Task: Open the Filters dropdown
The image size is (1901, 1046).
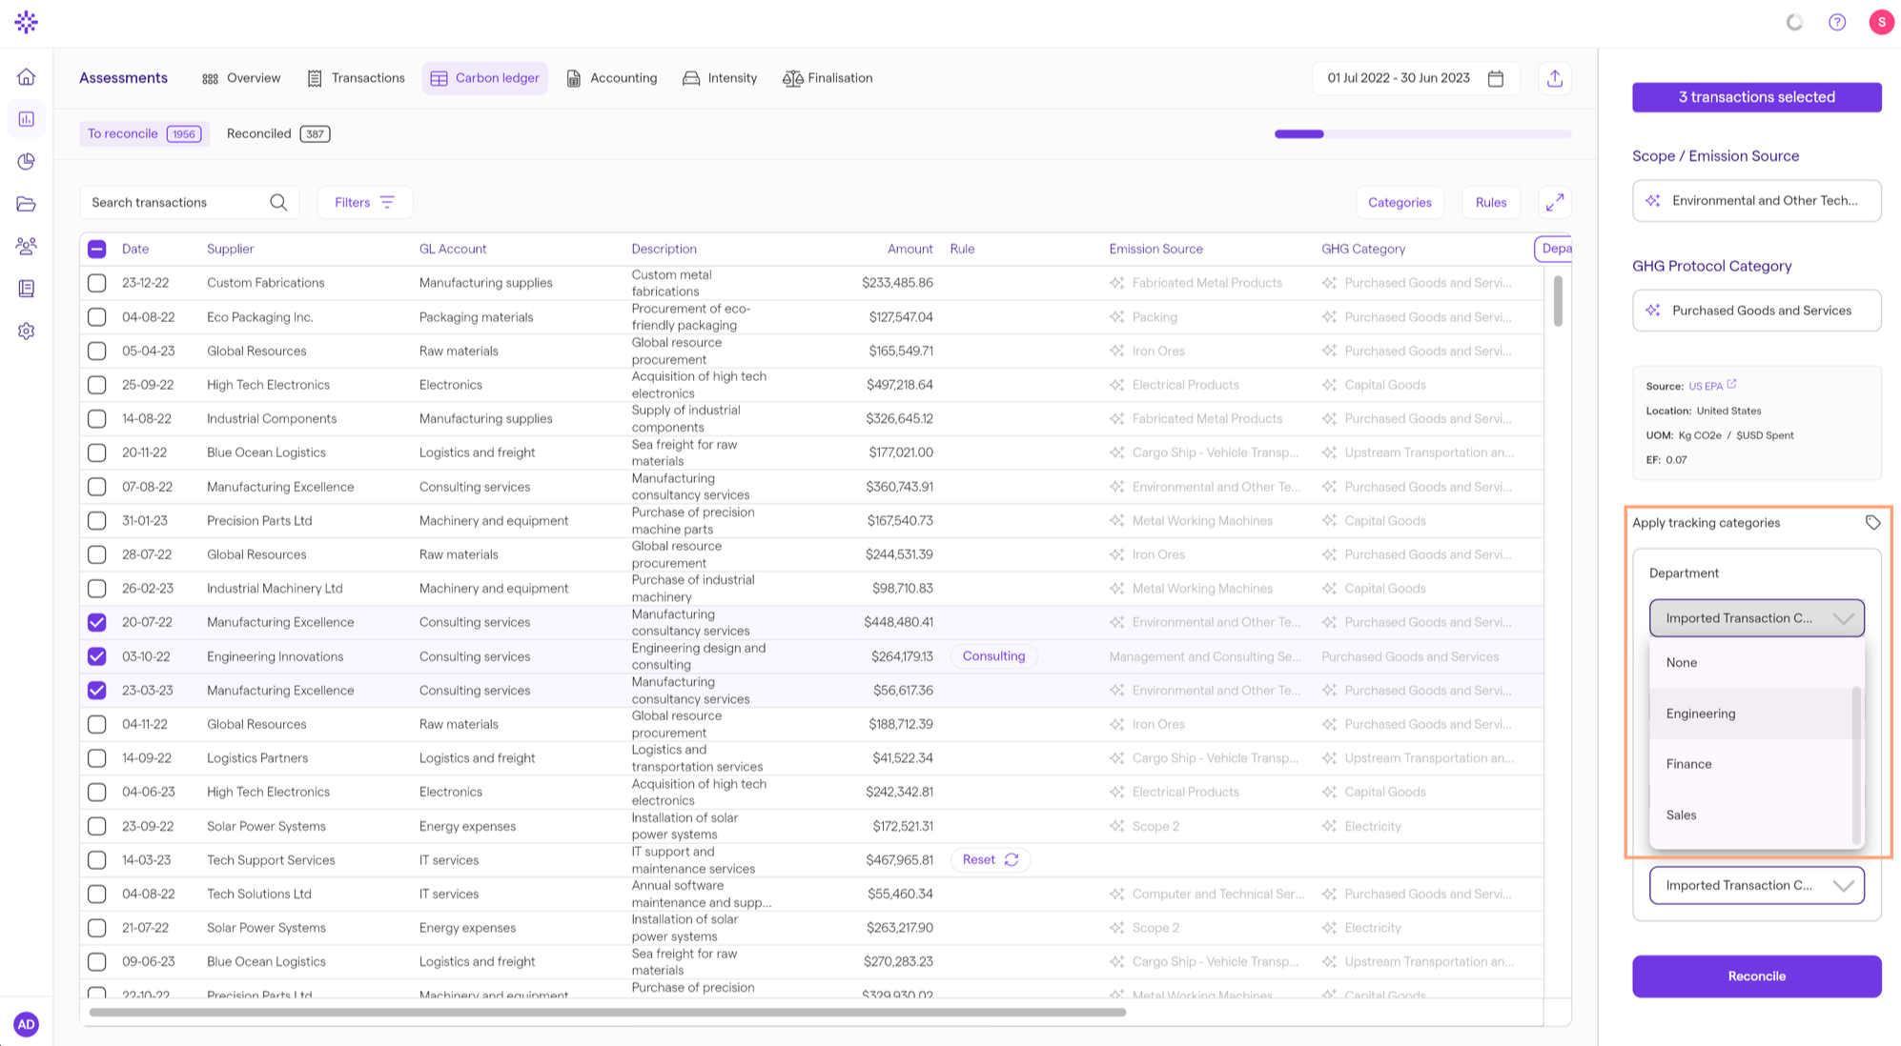Action: 364,202
